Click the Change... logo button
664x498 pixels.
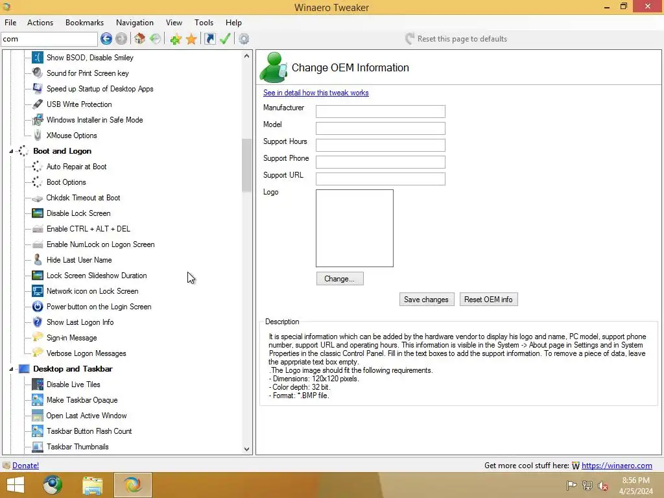pos(340,279)
